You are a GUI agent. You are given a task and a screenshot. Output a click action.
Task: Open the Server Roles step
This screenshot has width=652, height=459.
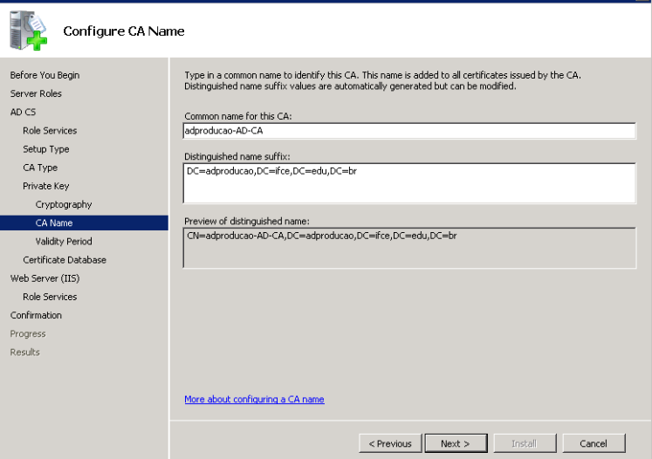36,93
